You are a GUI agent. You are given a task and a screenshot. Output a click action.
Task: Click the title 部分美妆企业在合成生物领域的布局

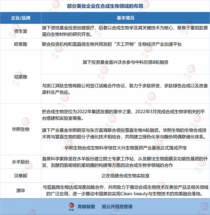pos(105,6)
